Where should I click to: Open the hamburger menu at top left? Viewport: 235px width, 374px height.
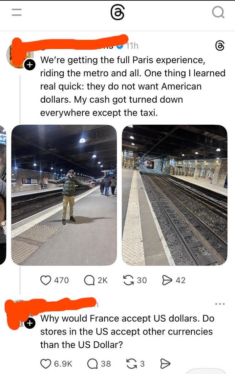tap(17, 12)
